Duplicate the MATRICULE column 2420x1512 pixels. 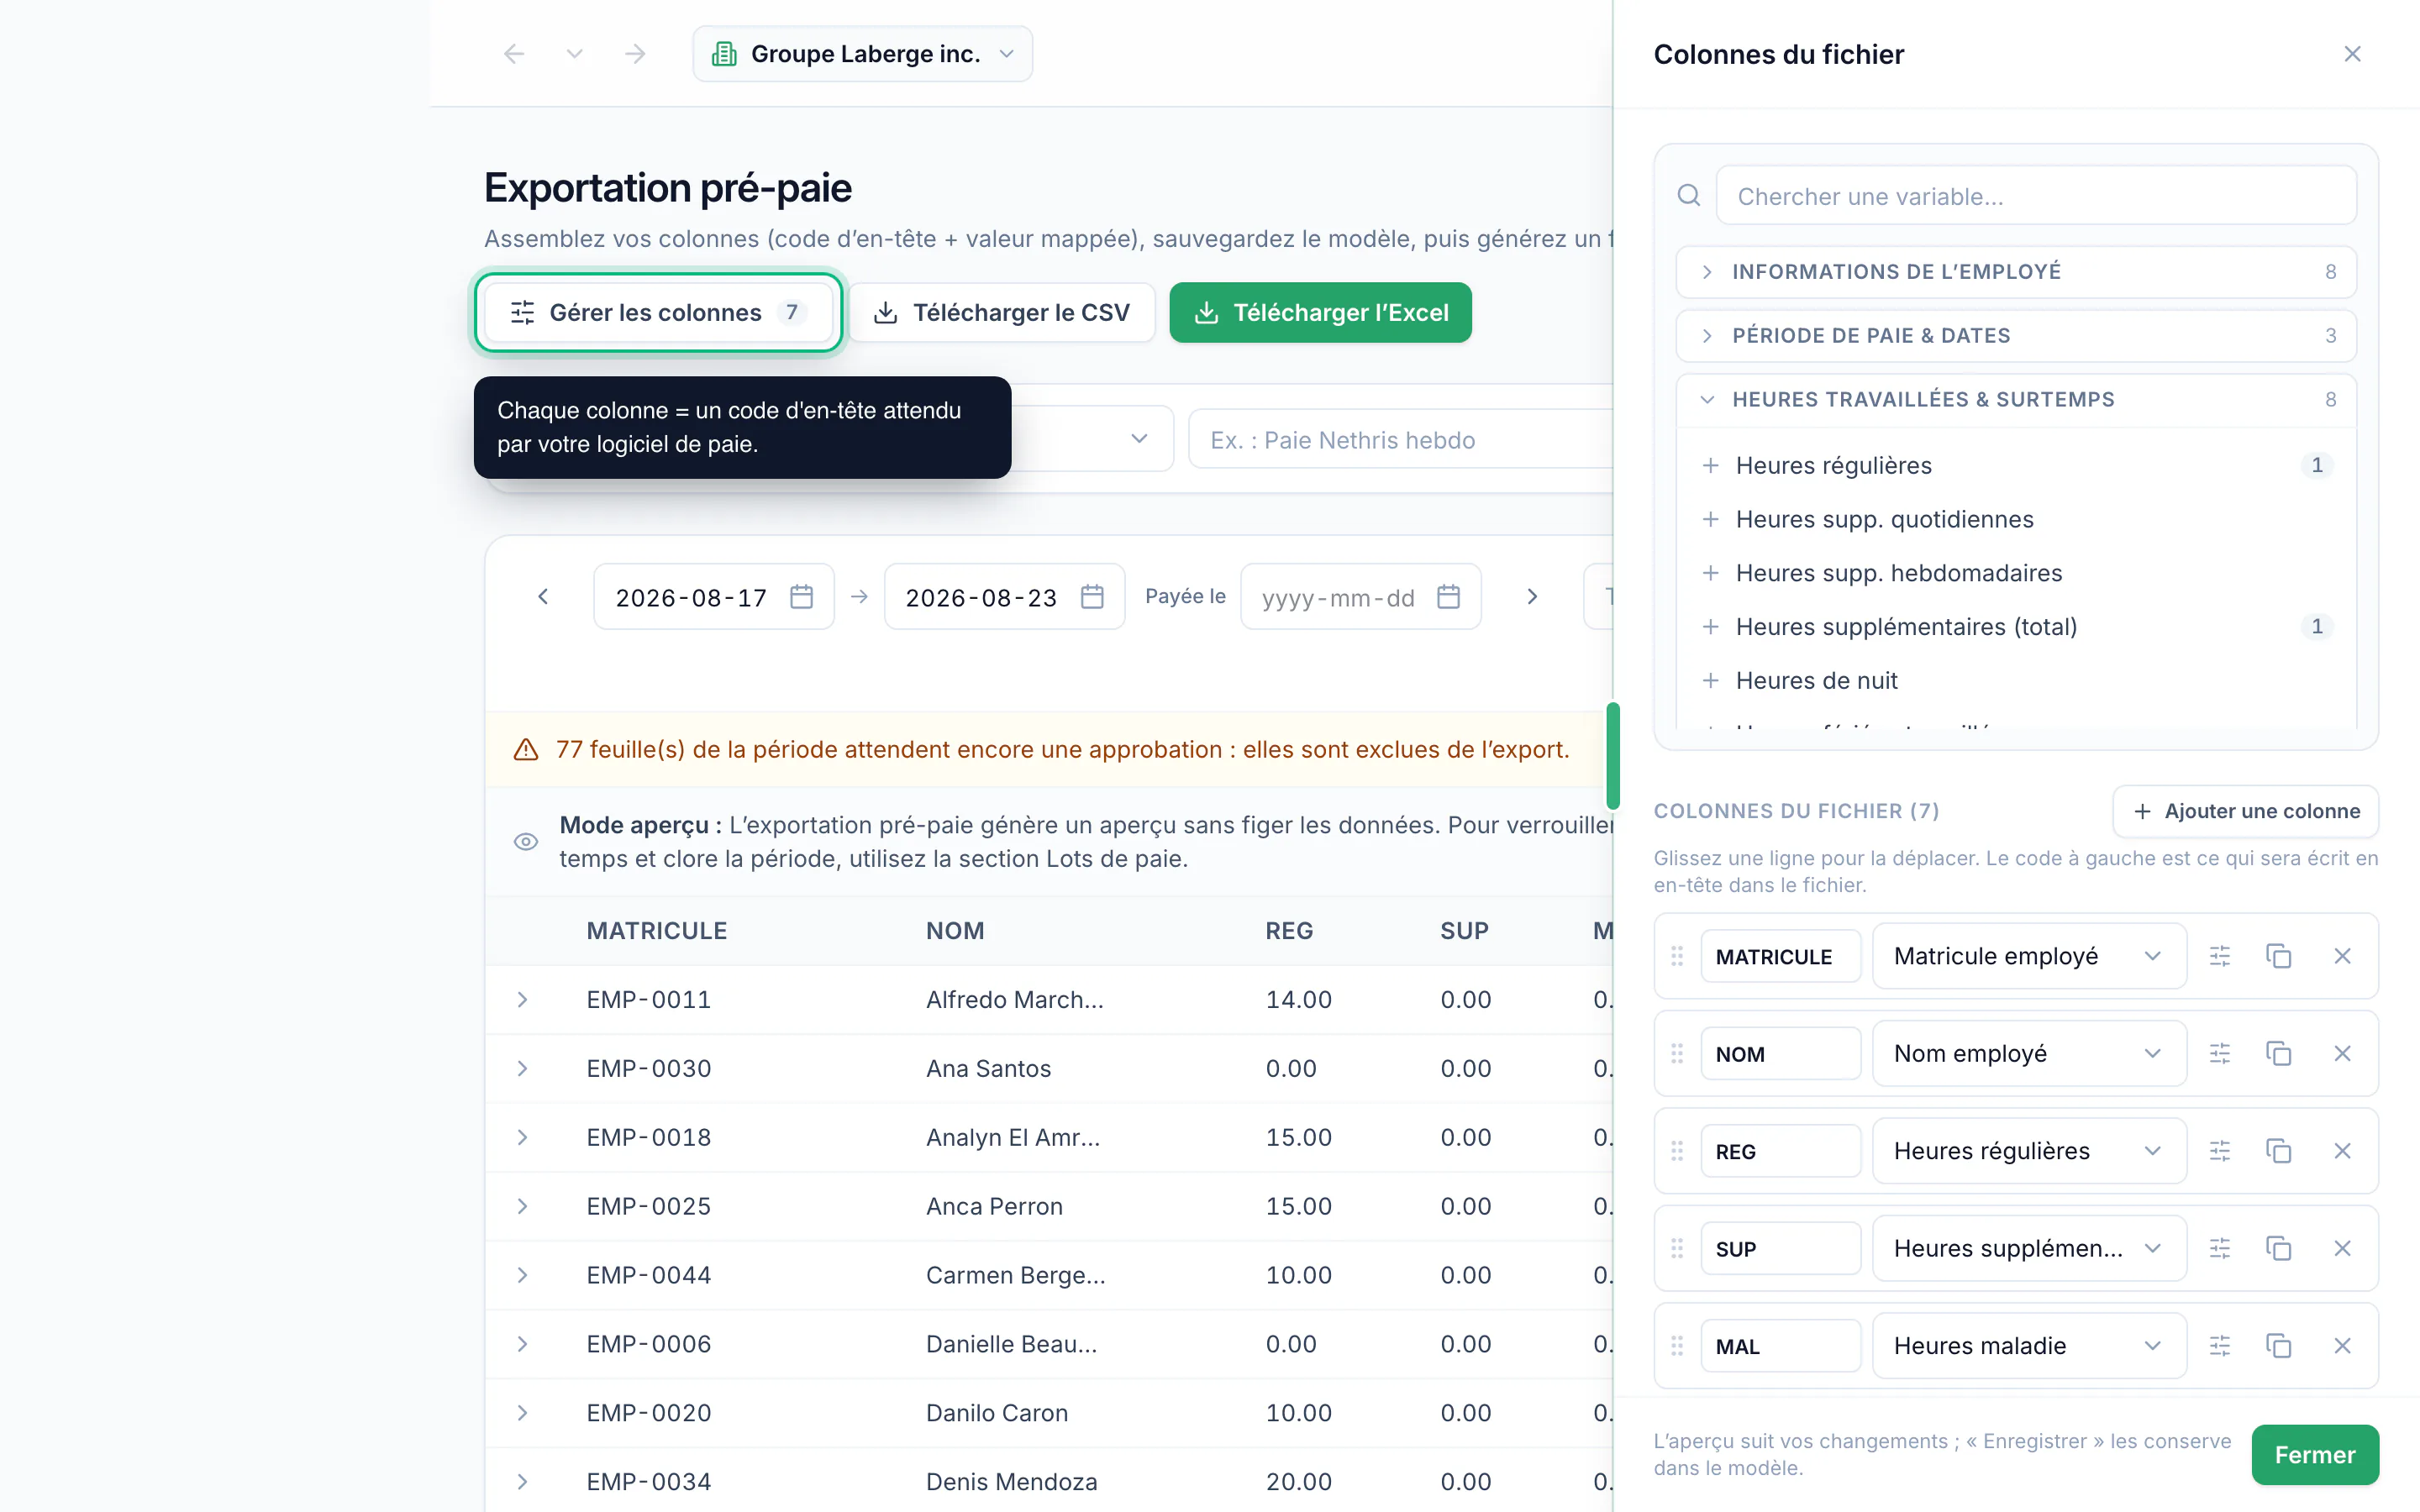[x=2279, y=956]
